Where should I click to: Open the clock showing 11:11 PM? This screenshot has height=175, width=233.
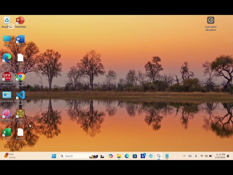click(x=220, y=156)
